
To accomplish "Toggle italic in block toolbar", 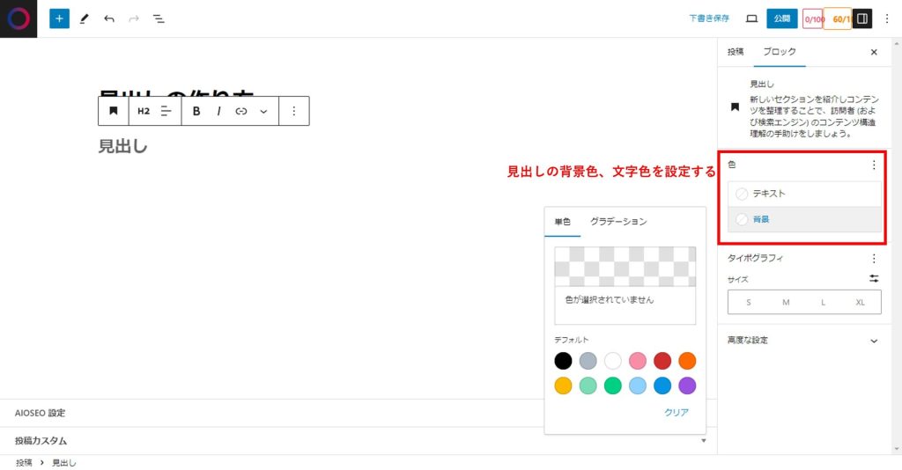I will pyautogui.click(x=218, y=112).
